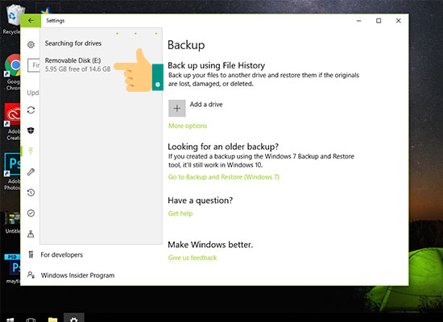The width and height of the screenshot is (443, 322).
Task: Open the Settings home gear icon
Action: (x=31, y=44)
